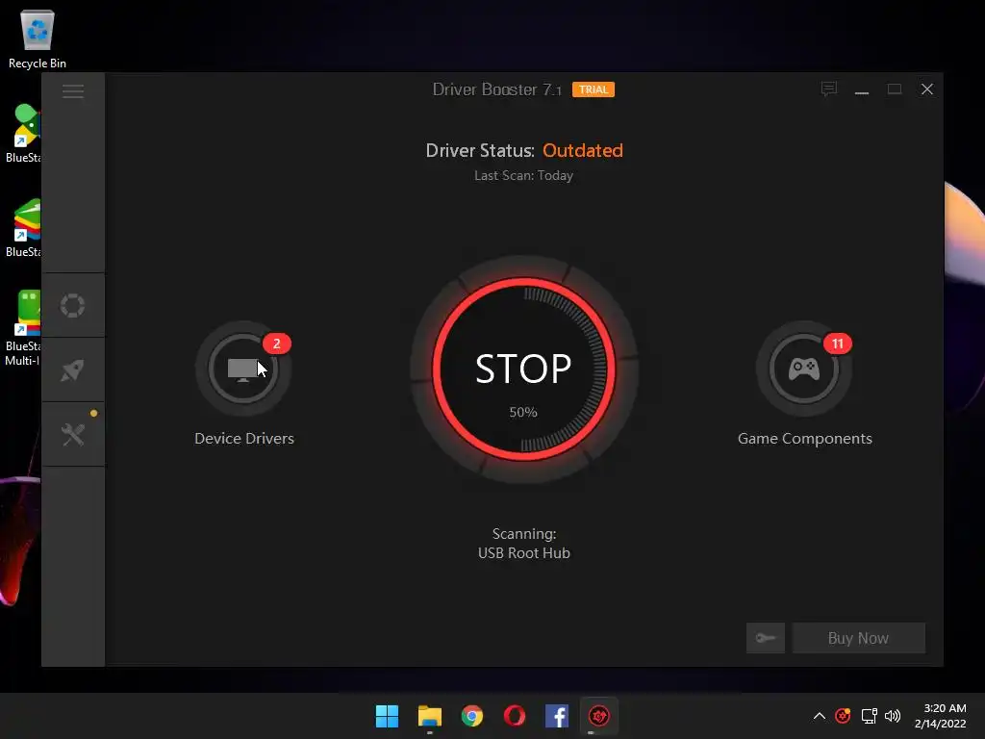Image resolution: width=985 pixels, height=739 pixels.
Task: Launch Opera browser from the taskbar
Action: coord(515,716)
